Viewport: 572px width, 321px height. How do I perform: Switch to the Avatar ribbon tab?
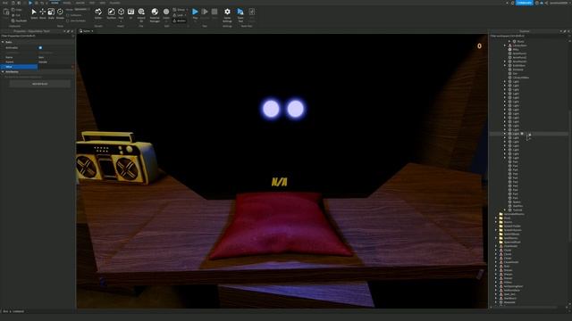tap(80, 3)
